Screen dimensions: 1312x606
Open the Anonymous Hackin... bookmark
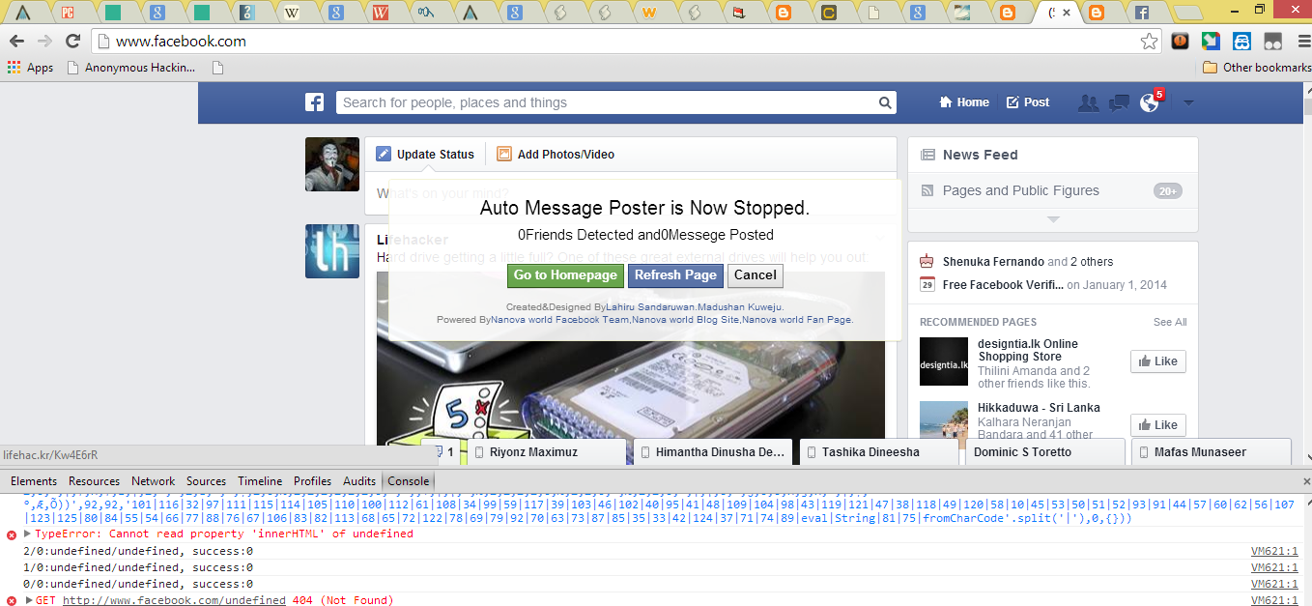pos(131,68)
